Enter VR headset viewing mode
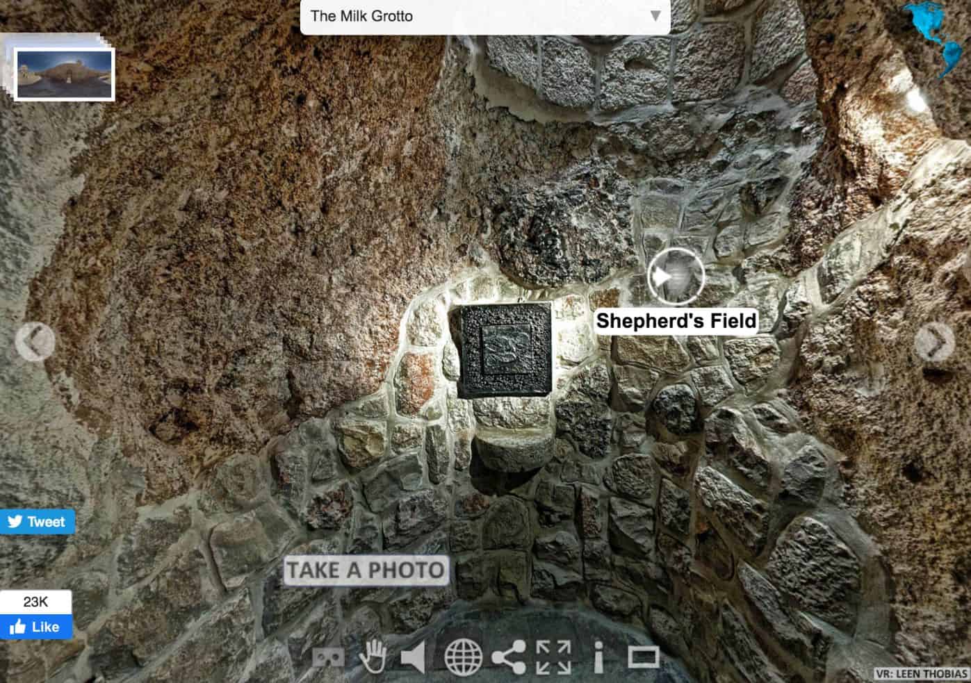This screenshot has height=683, width=971. point(328,657)
